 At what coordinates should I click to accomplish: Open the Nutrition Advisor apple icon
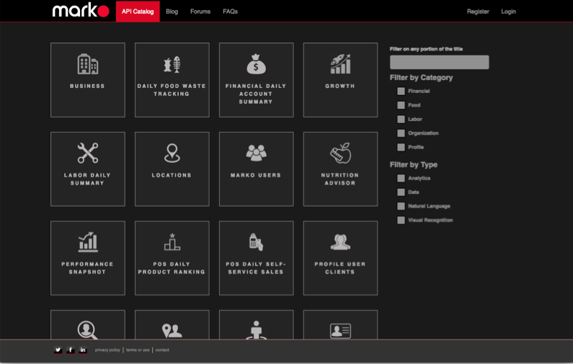point(340,153)
